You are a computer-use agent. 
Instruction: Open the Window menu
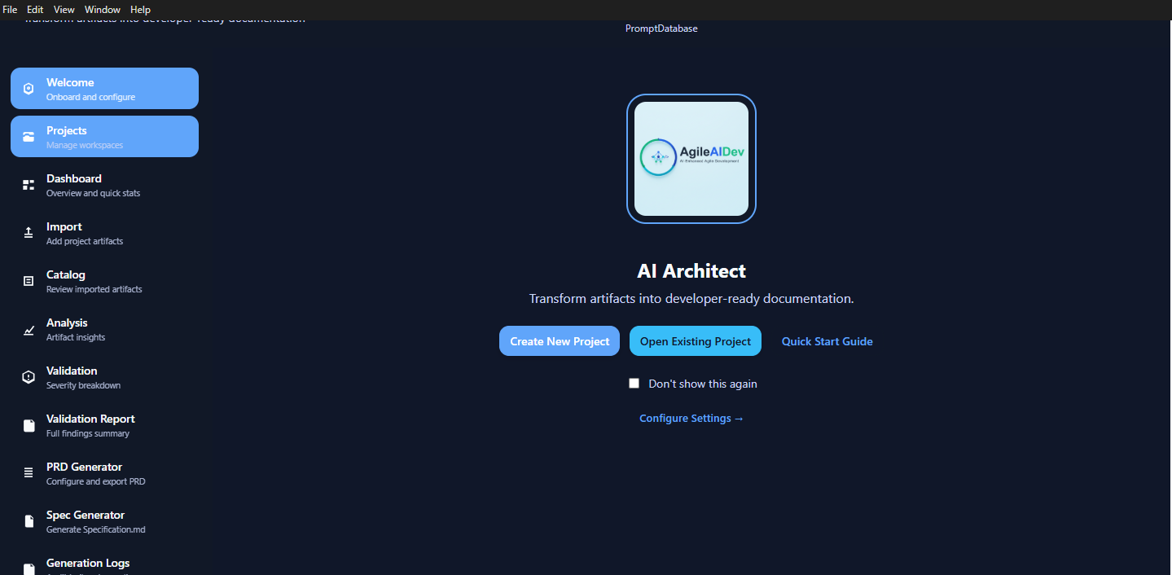pyautogui.click(x=103, y=10)
